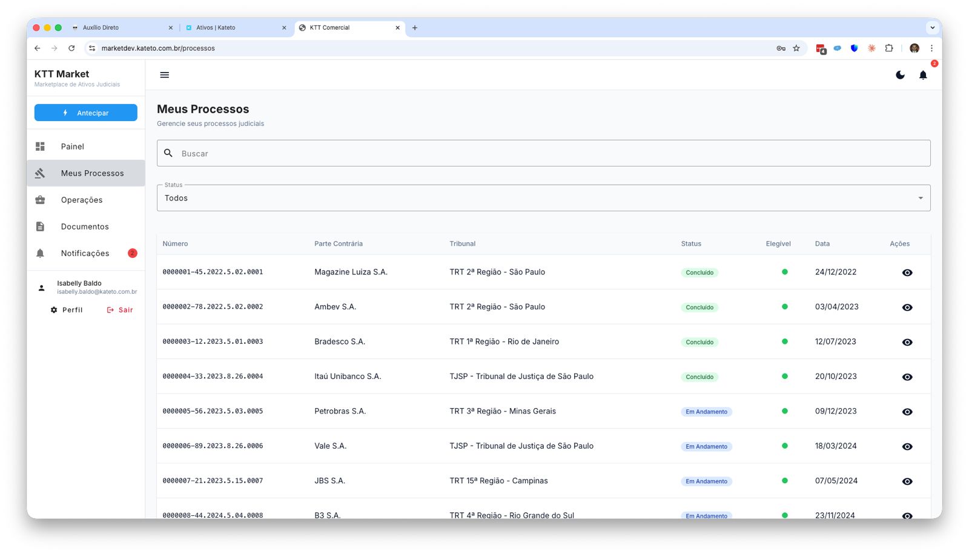Bookmark this page with the star icon
Image resolution: width=969 pixels, height=554 pixels.
tap(796, 48)
